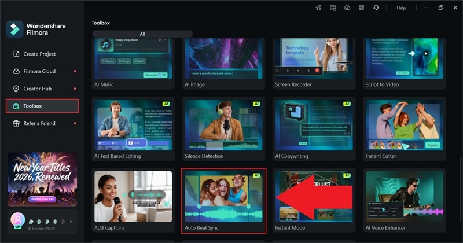Screen dimensions: 463x243
Task: Click the Refer a Friend red notification dot
Action: click(75, 123)
